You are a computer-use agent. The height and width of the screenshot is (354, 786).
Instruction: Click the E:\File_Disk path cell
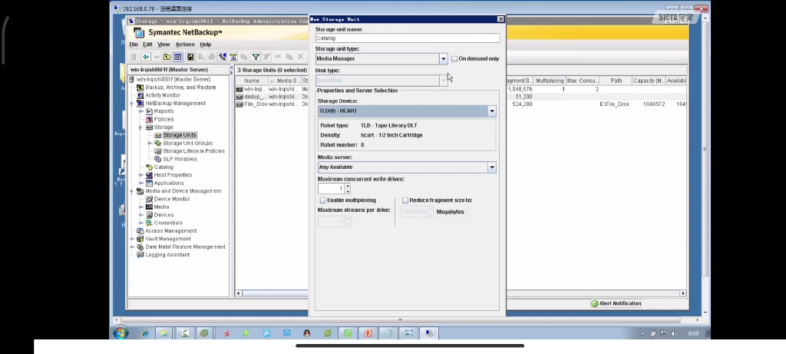(x=614, y=104)
